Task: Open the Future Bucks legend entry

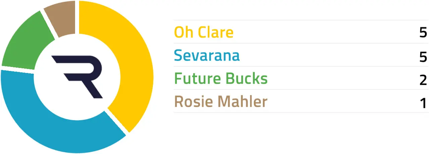Action: coord(221,79)
